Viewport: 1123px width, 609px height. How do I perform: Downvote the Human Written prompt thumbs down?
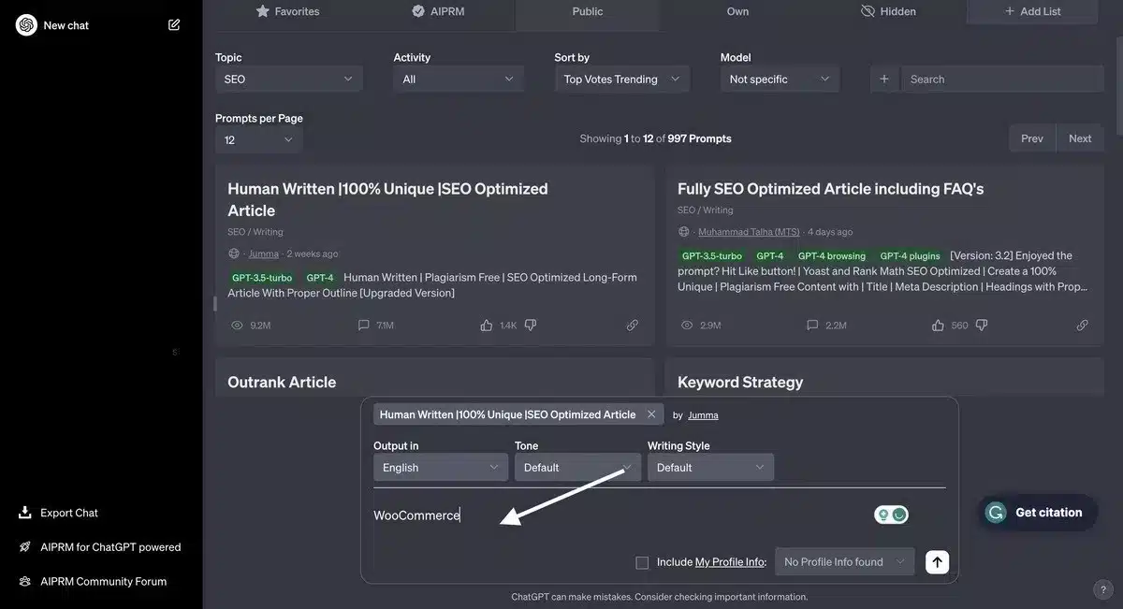531,326
